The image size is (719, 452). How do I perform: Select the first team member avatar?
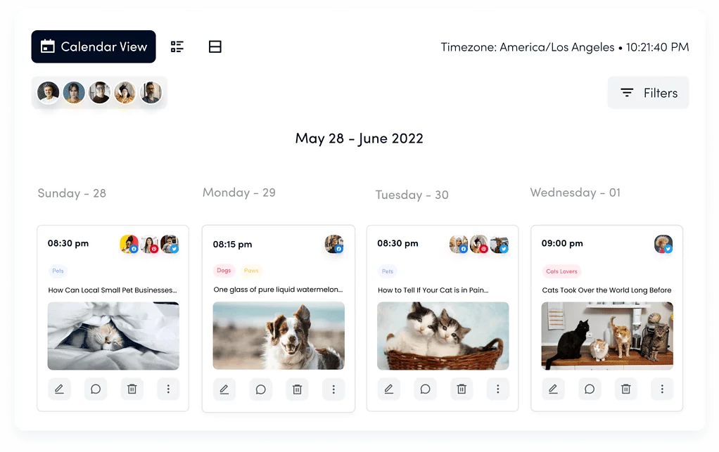click(x=49, y=93)
